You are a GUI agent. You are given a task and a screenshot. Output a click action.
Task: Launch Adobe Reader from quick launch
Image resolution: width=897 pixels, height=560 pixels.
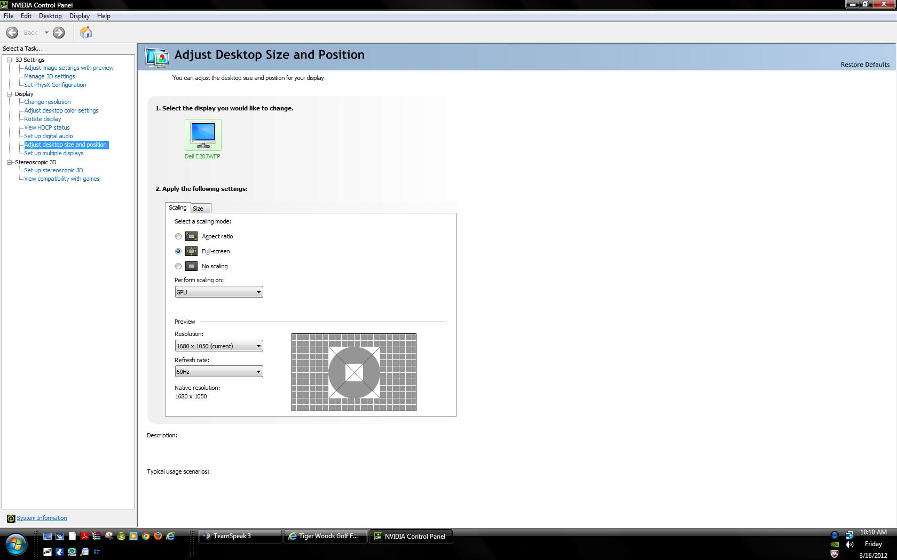point(84,536)
